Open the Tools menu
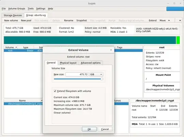Viewport: 184px width, 137px height. coord(31,9)
